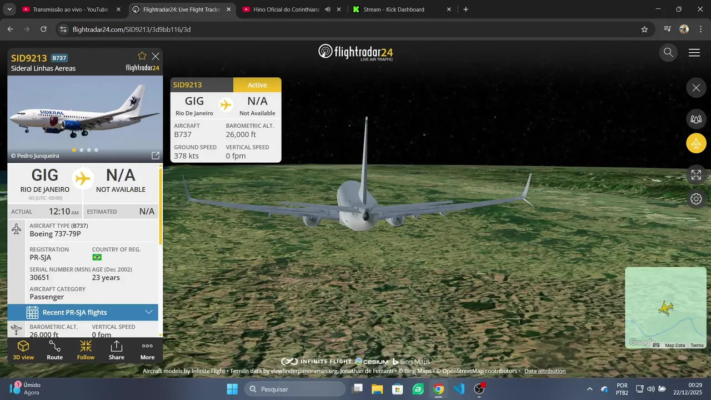711x400 pixels.
Task: Select third photo carousel dot
Action: coord(89,150)
